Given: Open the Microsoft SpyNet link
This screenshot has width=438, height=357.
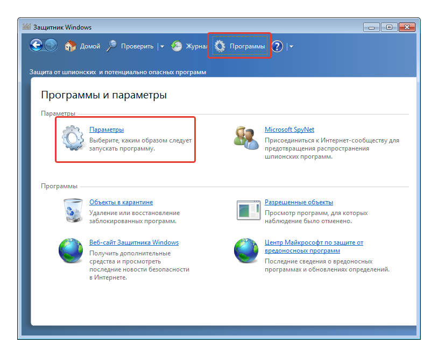Looking at the screenshot, I should [289, 130].
